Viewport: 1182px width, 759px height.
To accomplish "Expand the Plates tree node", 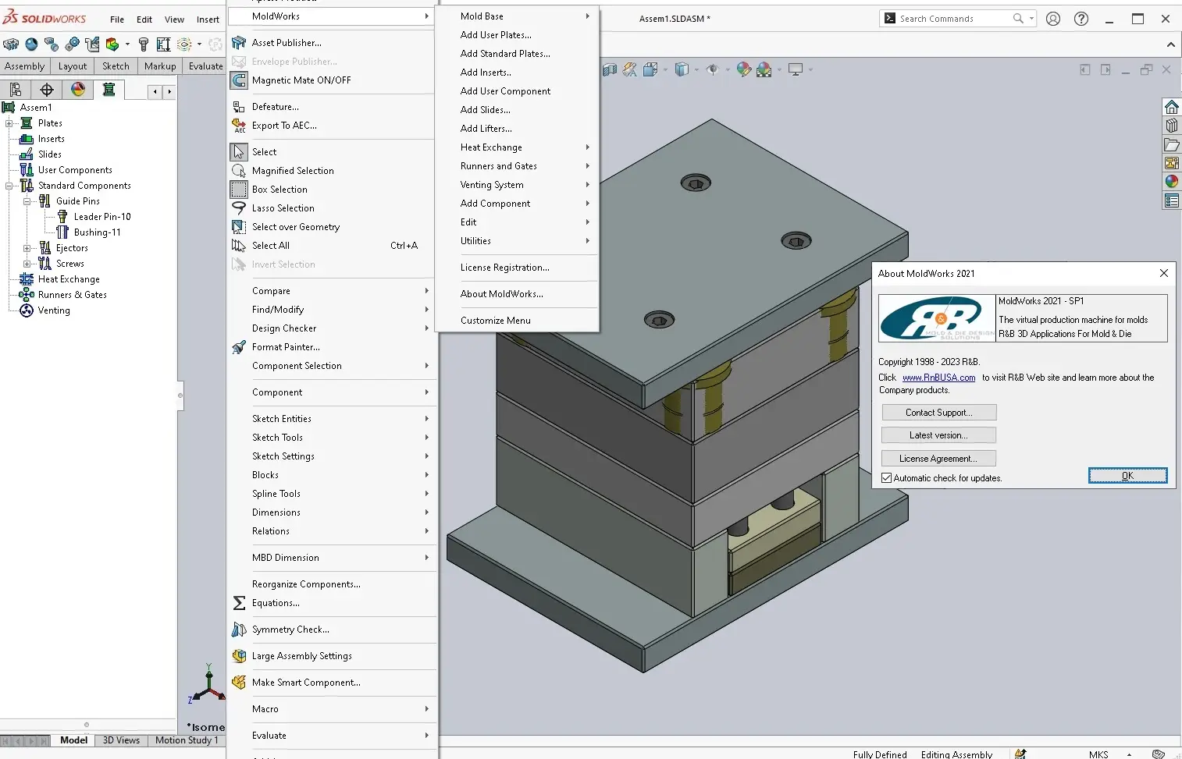I will (9, 123).
